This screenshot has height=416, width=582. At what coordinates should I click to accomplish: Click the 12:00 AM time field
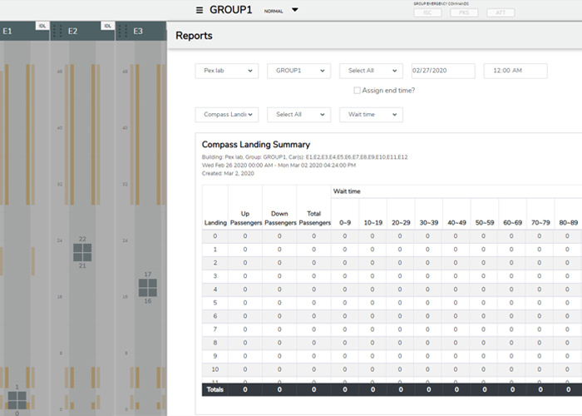click(x=515, y=71)
